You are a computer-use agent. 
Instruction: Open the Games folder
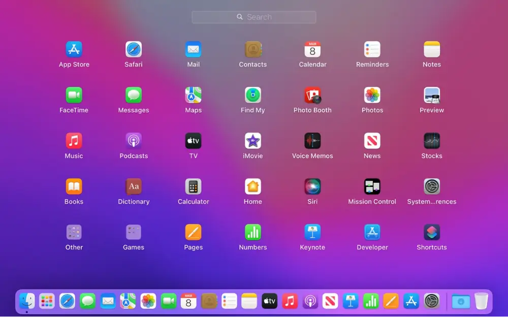click(133, 231)
